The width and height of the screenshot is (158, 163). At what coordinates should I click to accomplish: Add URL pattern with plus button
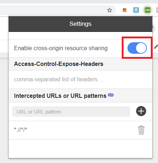pyautogui.click(x=141, y=111)
